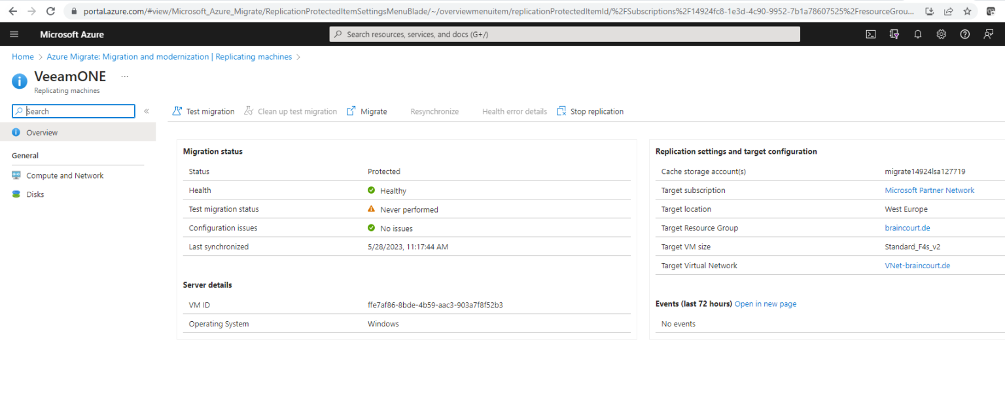Open events in new page
The image size is (1005, 403).
pyautogui.click(x=766, y=304)
